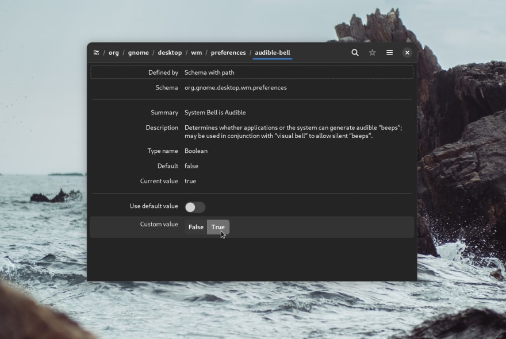
Task: Open the hamburger menu
Action: coord(389,53)
